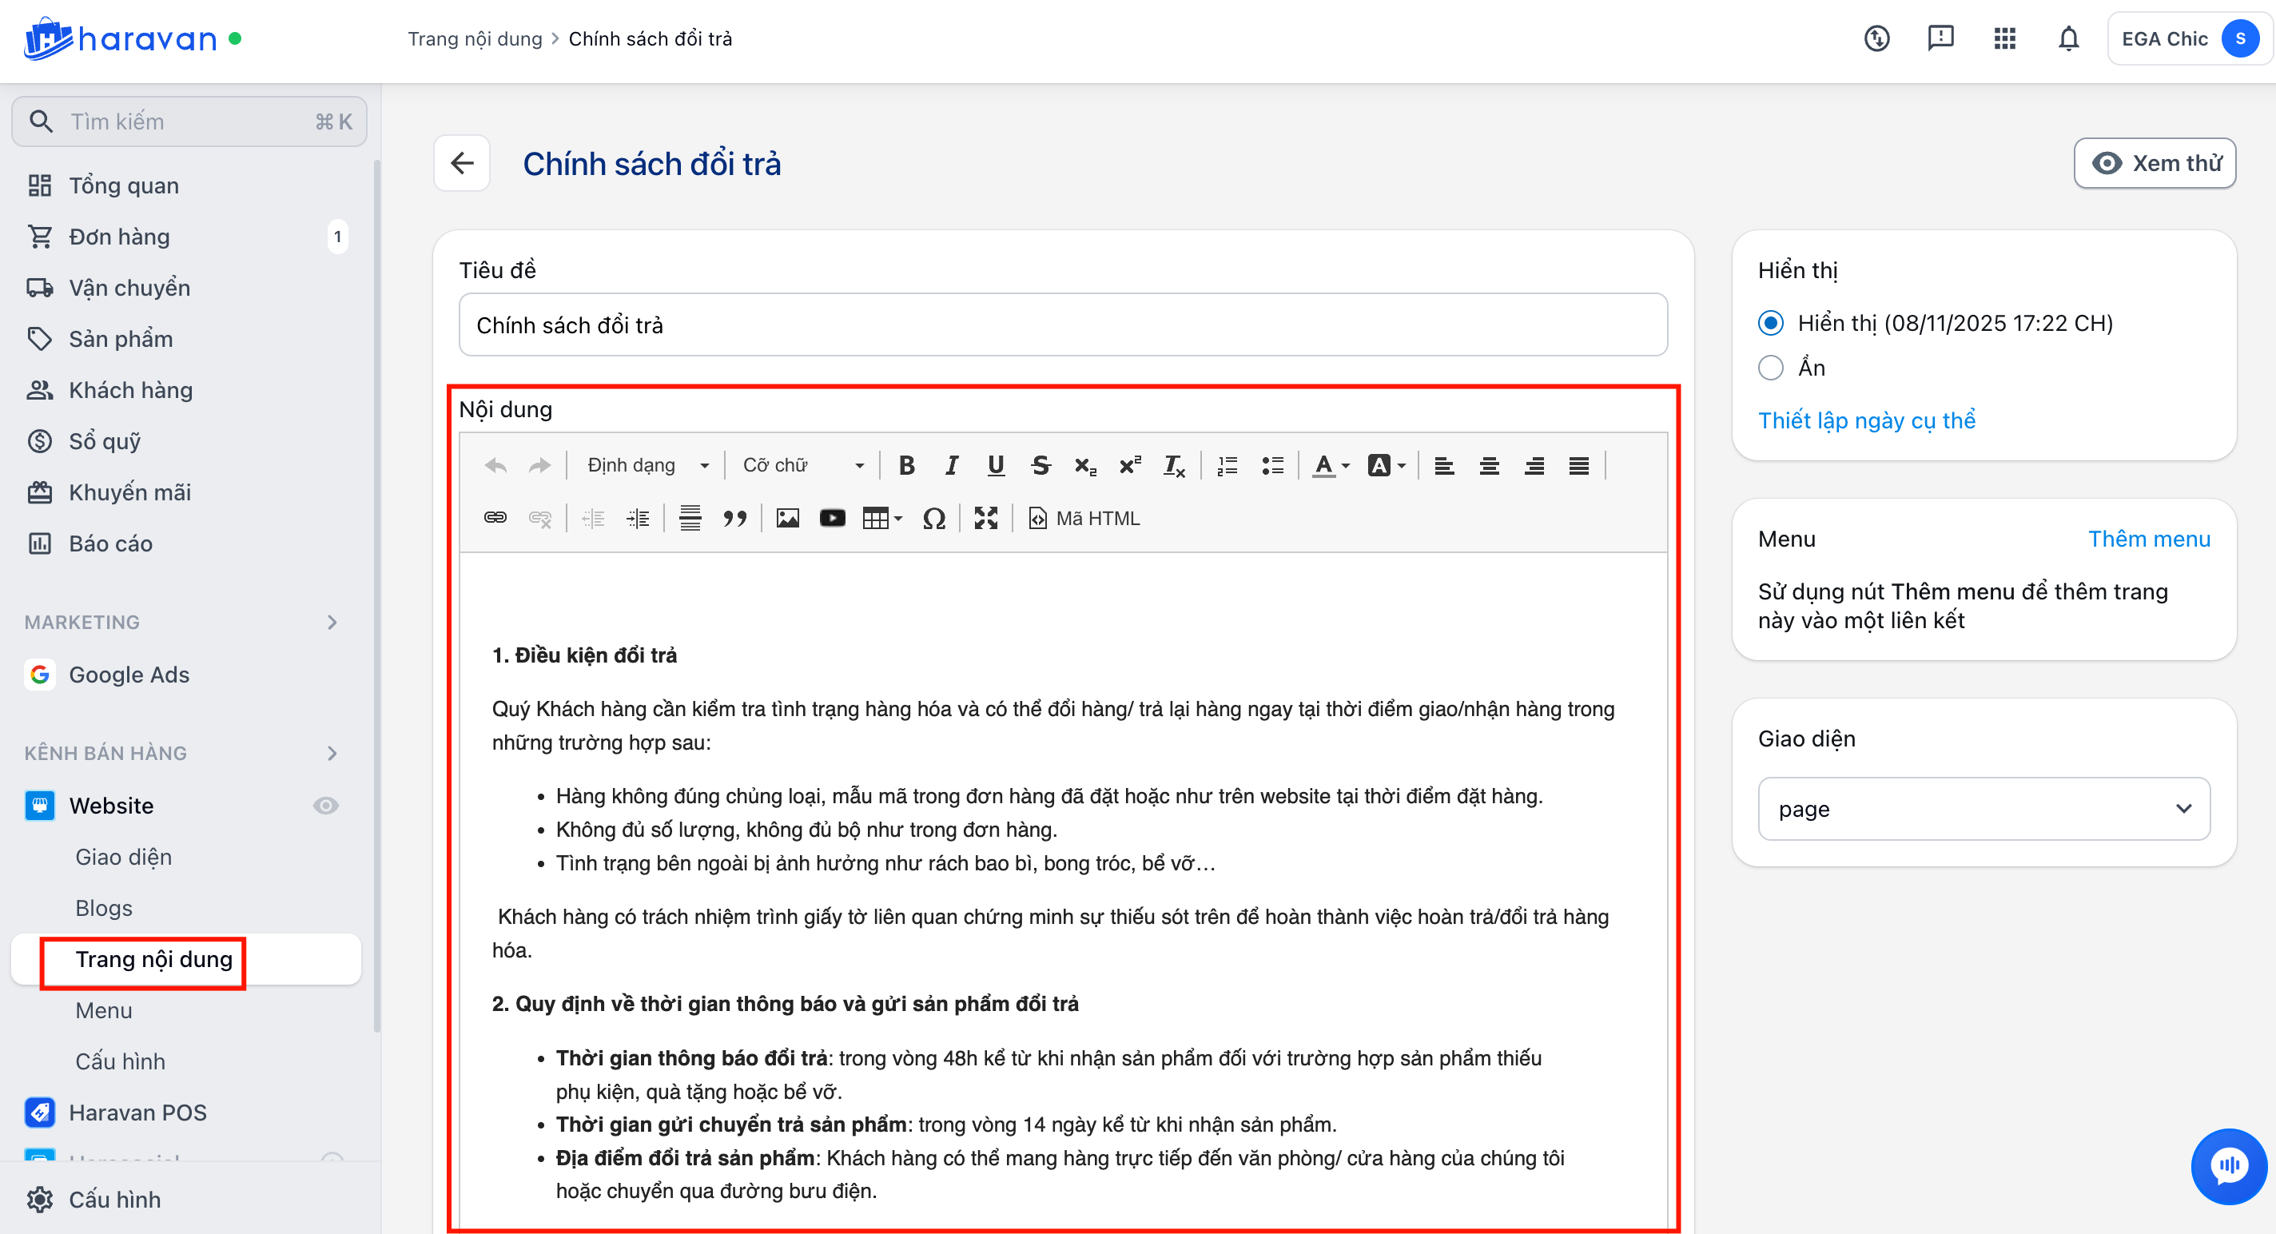This screenshot has height=1234, width=2276.
Task: Insert a YouTube video via toolbar icon
Action: coord(831,519)
